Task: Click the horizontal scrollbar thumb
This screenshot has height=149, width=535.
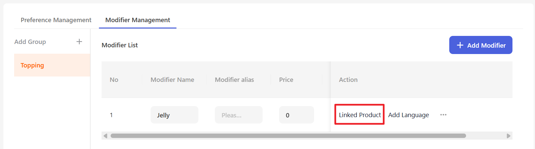Action: [x=288, y=136]
